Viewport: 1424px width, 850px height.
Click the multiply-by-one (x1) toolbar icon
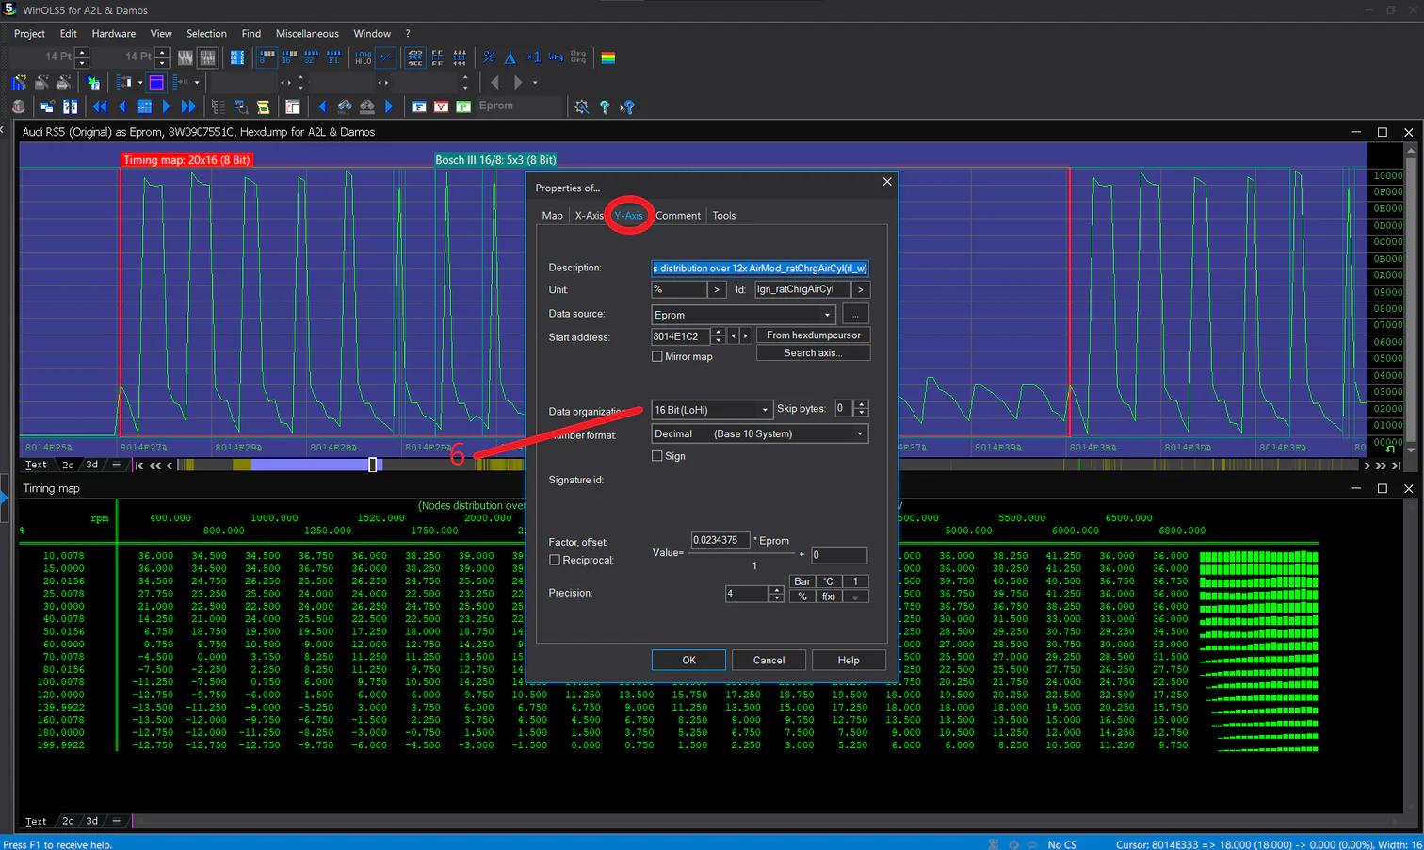[x=534, y=57]
